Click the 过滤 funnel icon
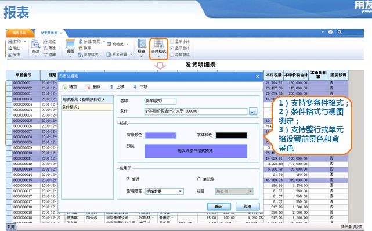 [x=45, y=55]
